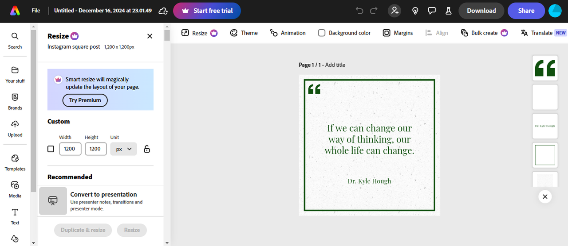The height and width of the screenshot is (246, 568).
Task: Close the layers stack panel
Action: (x=545, y=197)
